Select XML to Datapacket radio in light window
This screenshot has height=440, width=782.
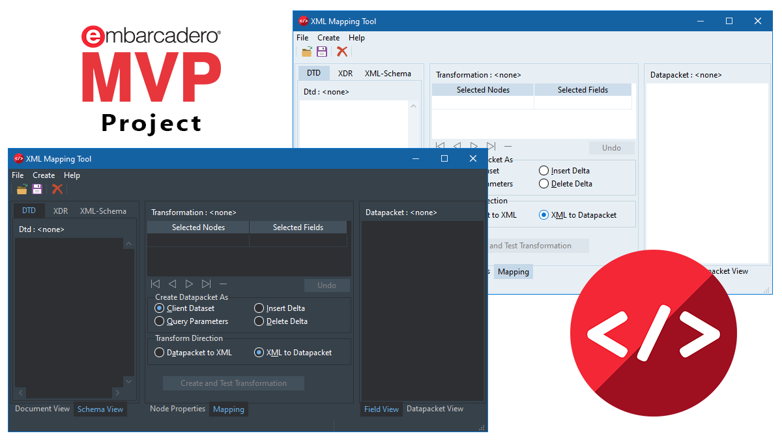tap(543, 215)
